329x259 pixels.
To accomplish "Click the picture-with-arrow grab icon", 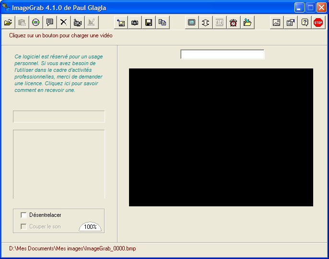I will pyautogui.click(x=121, y=22).
